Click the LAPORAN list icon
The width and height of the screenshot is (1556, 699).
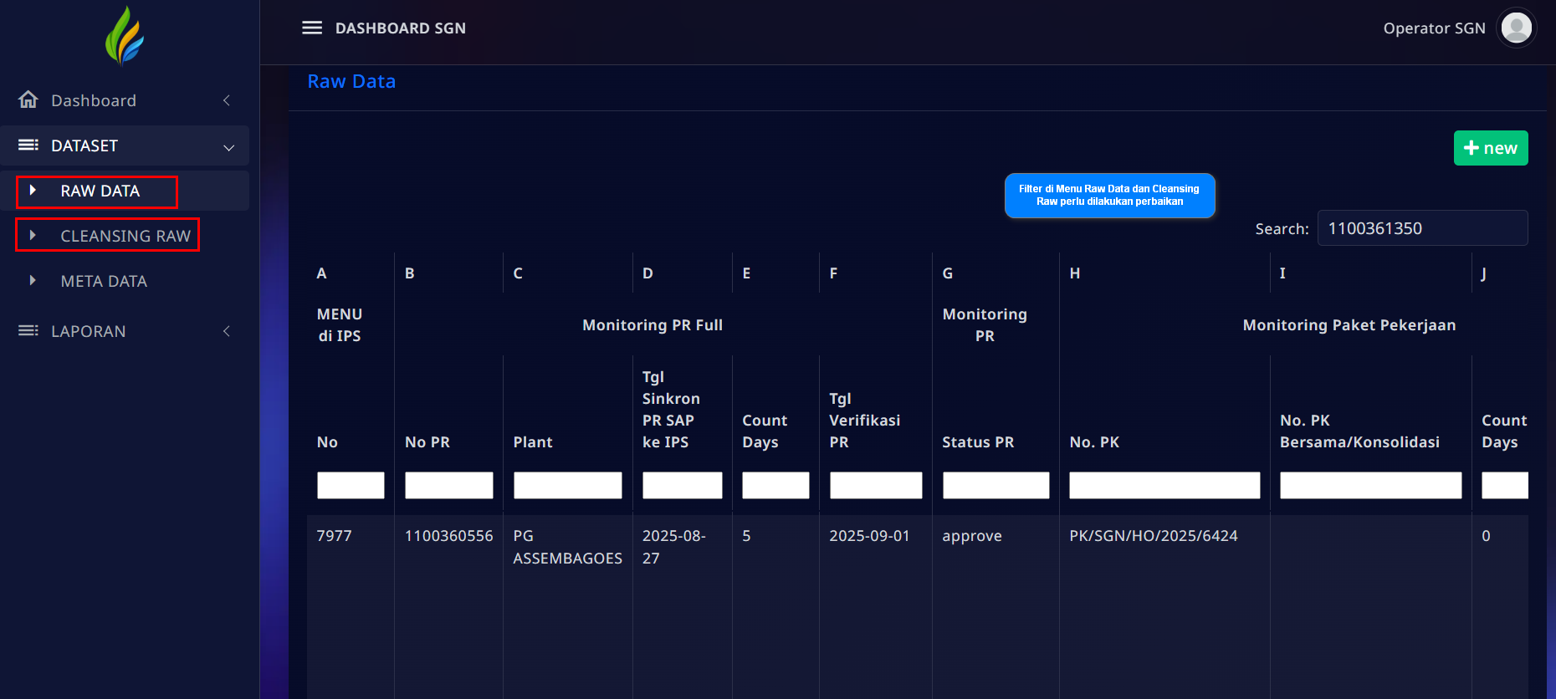click(28, 331)
